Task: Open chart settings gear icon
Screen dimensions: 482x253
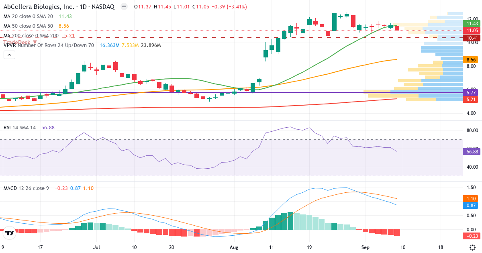Action: 472,248
